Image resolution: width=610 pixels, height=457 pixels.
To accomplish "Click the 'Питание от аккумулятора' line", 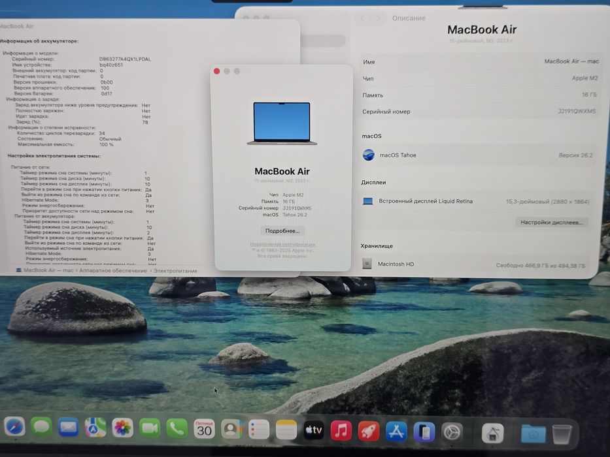I will (44, 216).
